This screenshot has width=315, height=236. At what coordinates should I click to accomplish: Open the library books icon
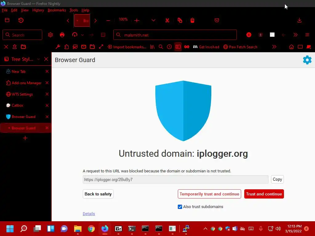tap(152, 47)
